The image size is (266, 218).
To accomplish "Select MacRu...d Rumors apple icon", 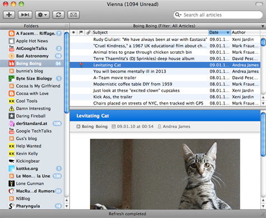I will click(x=12, y=191).
